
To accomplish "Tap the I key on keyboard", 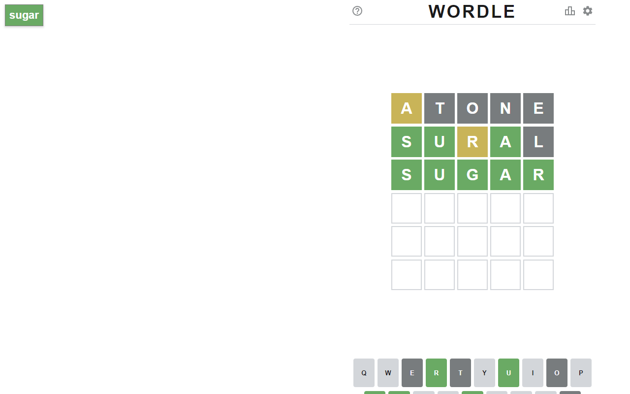I will click(533, 373).
